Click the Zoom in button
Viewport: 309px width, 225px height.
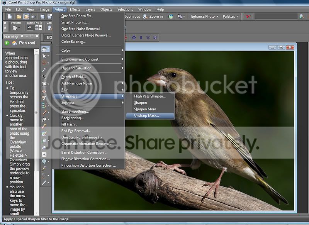pyautogui.click(x=153, y=17)
